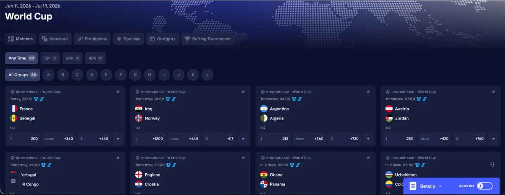Screen dimensions: 505x195
Task: Click stats icon on England vs Croatia card
Action: 174,165
